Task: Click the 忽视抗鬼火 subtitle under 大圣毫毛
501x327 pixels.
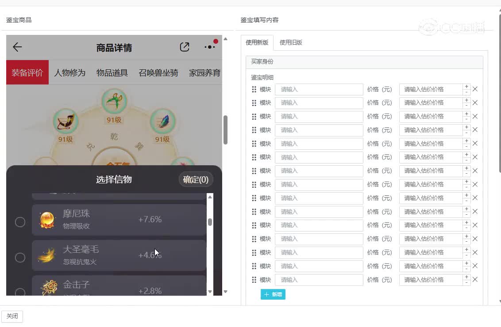Action: (80, 262)
